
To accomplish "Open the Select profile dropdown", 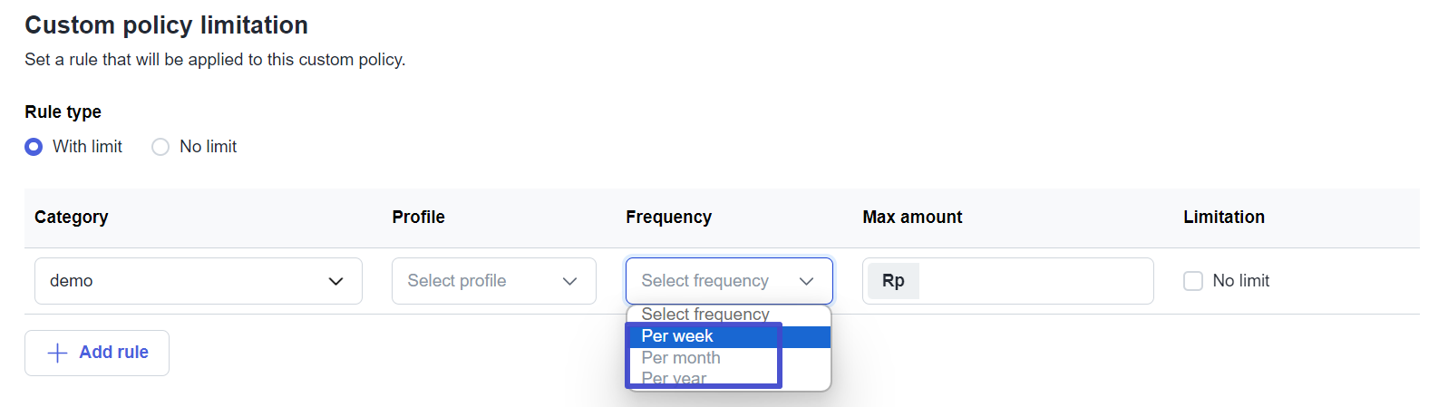I will tap(493, 281).
